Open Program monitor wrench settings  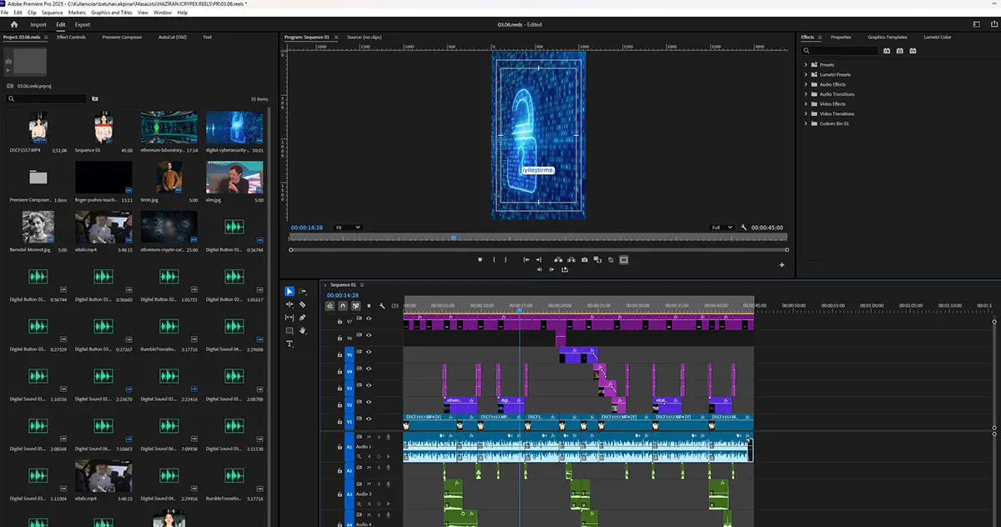pyautogui.click(x=743, y=228)
